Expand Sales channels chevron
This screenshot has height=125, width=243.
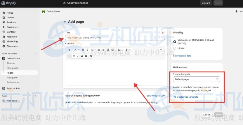click(x=36, y=54)
